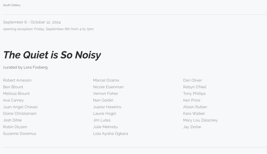
Task: Open Jay Zerbe artist link
Action: click(192, 127)
